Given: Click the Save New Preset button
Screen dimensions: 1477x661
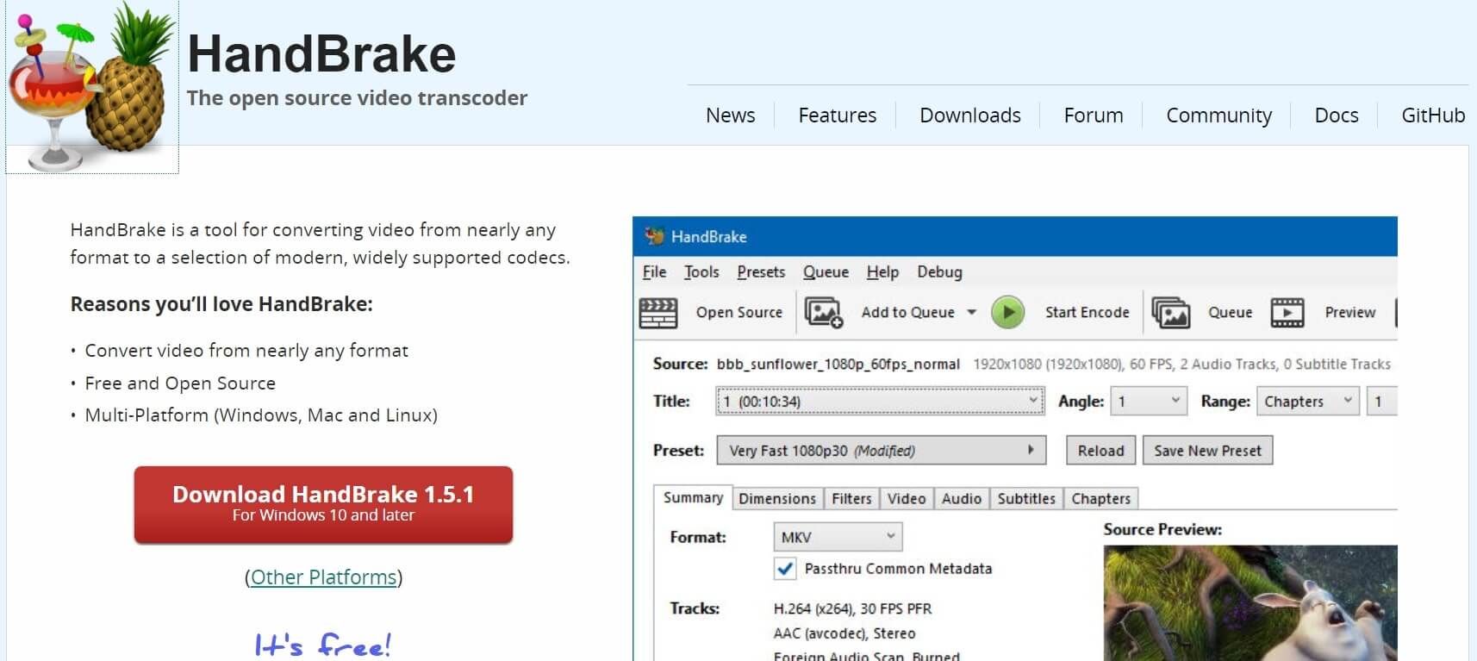Looking at the screenshot, I should [x=1207, y=451].
